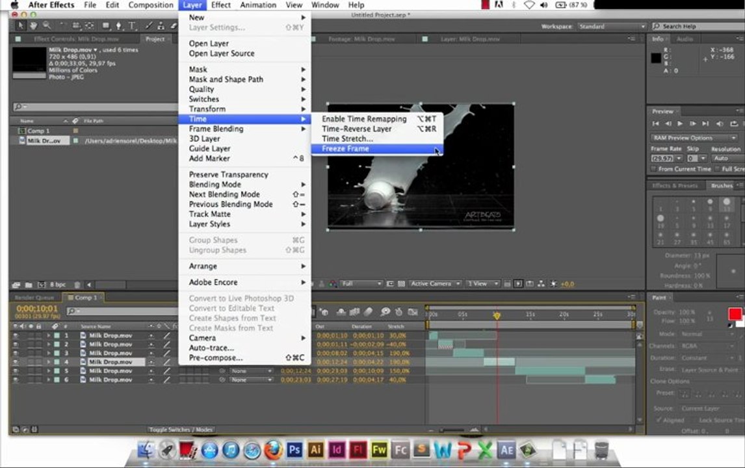The height and width of the screenshot is (468, 745).
Task: Select the Rectangle shape tool
Action: [105, 25]
